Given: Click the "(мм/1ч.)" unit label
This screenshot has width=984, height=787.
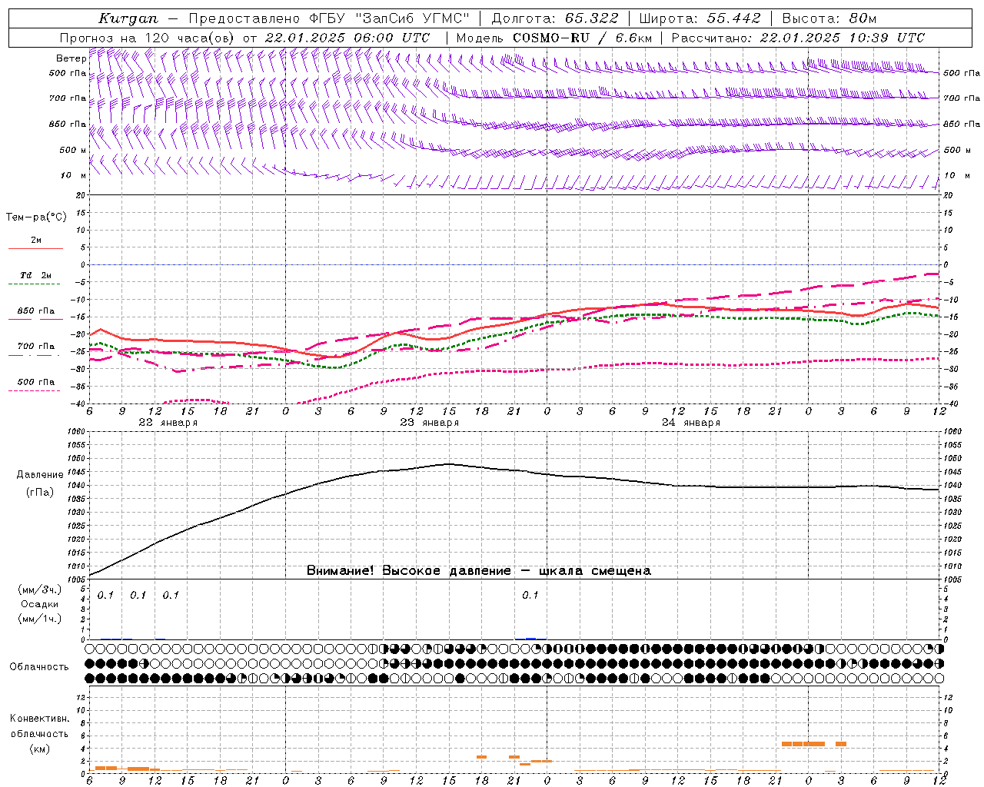Looking at the screenshot, I should pyautogui.click(x=39, y=619).
